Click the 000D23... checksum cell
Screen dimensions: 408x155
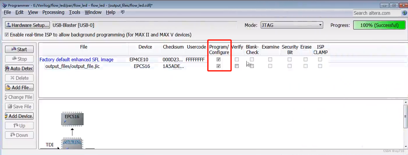173,60
